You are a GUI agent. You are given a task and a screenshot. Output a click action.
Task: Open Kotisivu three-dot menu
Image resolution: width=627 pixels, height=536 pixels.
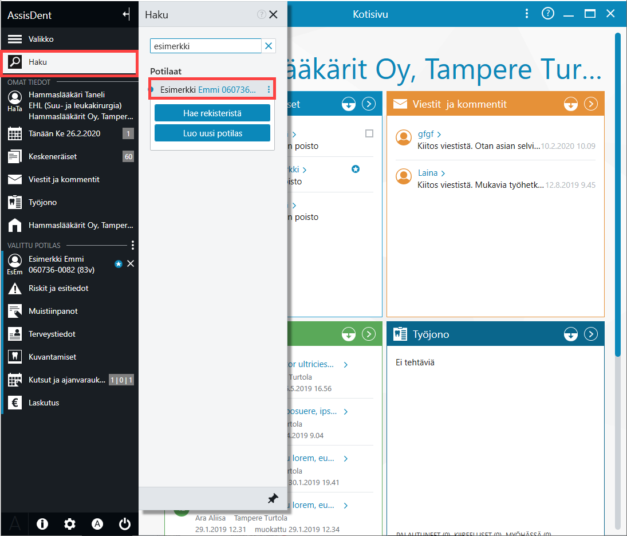pos(527,14)
